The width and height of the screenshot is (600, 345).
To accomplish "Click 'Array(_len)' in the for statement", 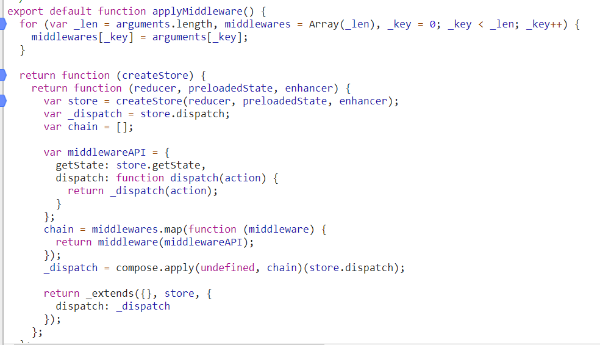I will [x=342, y=24].
